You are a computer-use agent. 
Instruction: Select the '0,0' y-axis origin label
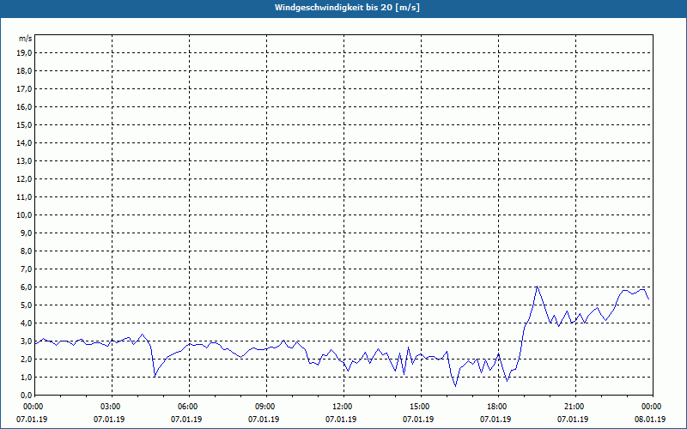point(27,395)
